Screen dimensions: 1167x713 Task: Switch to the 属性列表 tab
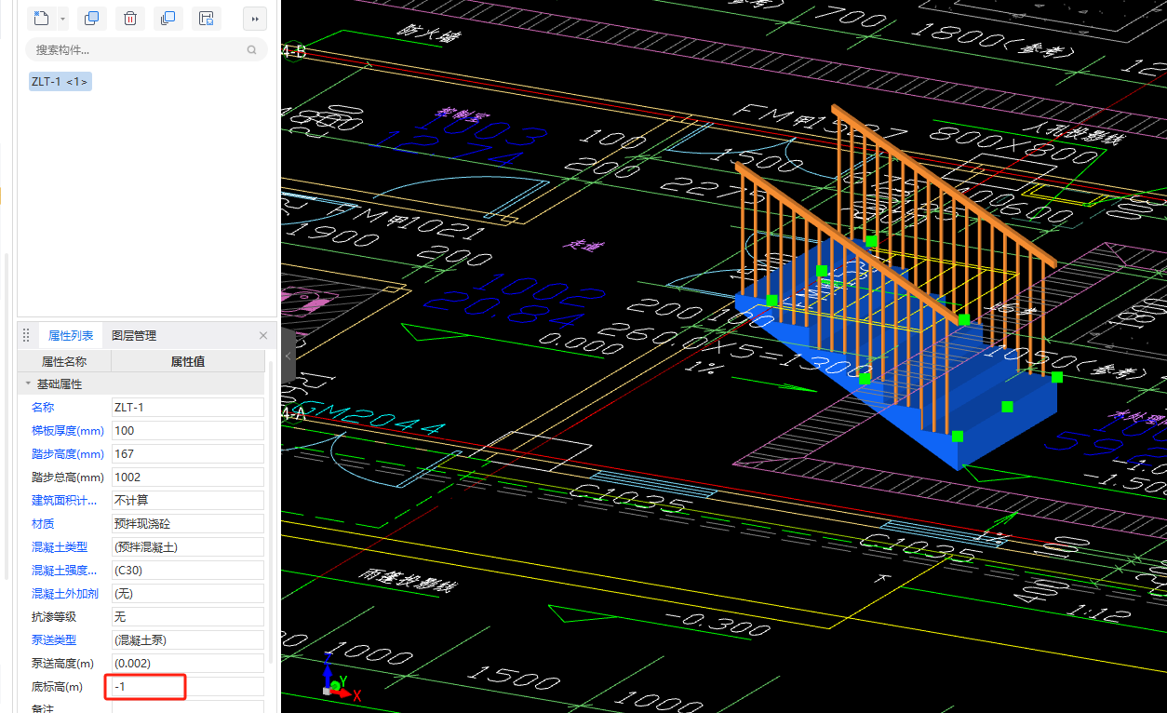(71, 335)
